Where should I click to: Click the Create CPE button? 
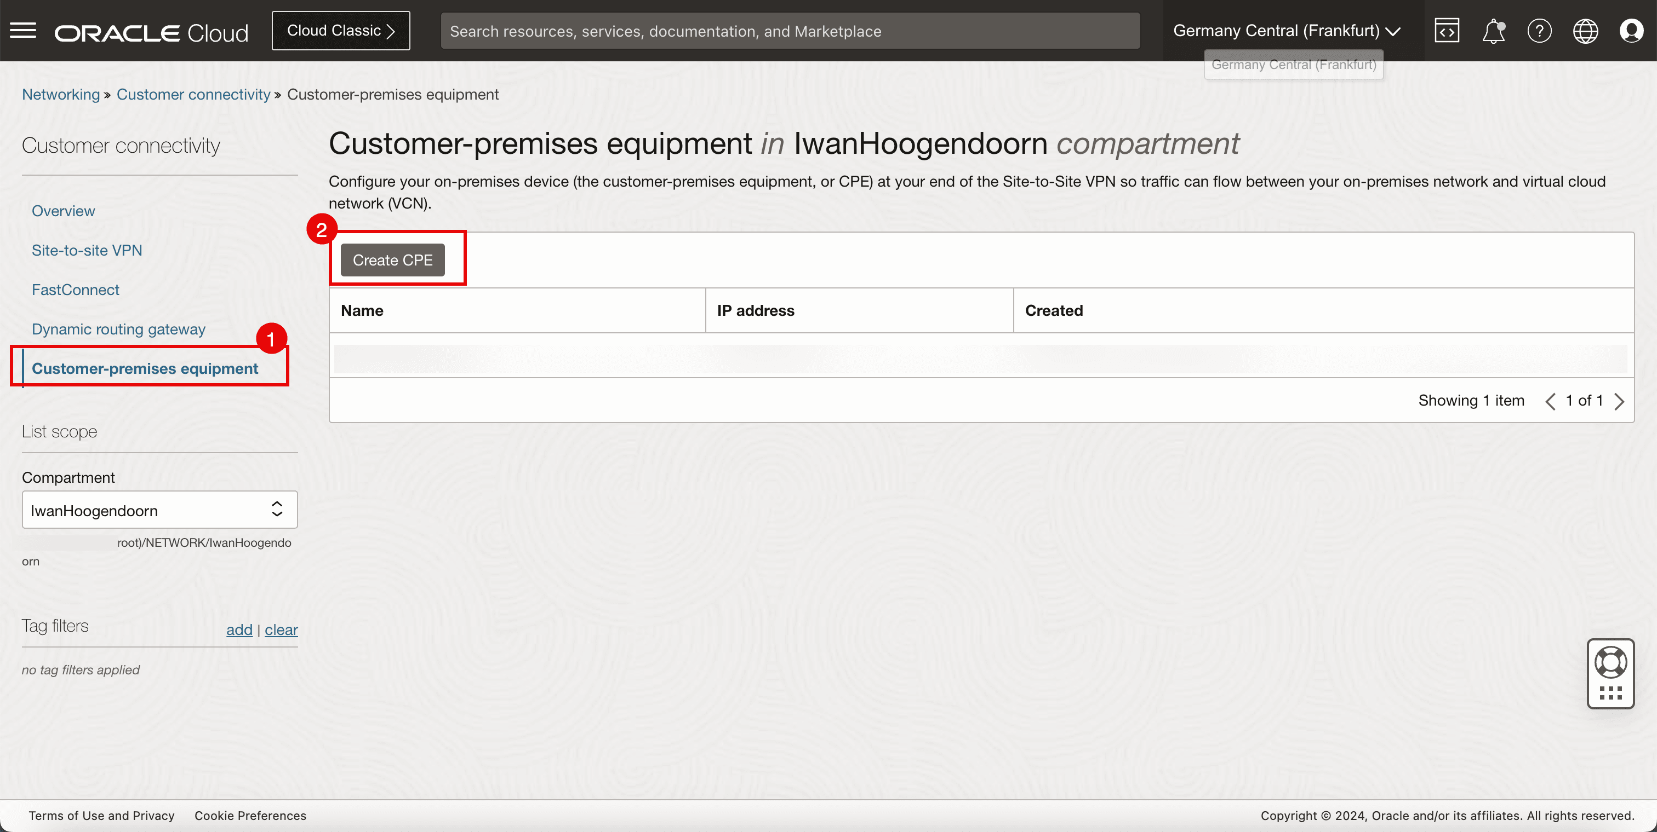click(x=392, y=259)
